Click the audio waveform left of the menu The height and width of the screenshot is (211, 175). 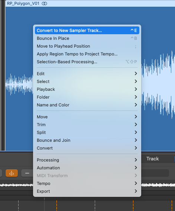click(x=19, y=84)
